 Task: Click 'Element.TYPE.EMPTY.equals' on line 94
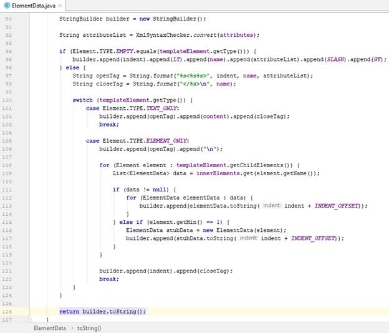click(114, 51)
